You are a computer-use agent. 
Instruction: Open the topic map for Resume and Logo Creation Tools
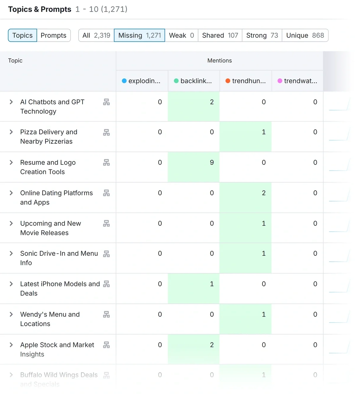pyautogui.click(x=107, y=163)
